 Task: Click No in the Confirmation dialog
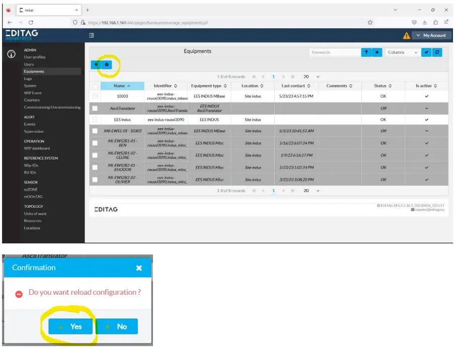pyautogui.click(x=117, y=326)
